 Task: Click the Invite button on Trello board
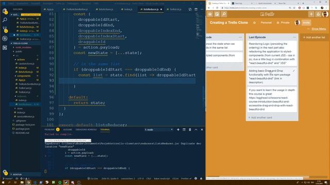point(306,23)
